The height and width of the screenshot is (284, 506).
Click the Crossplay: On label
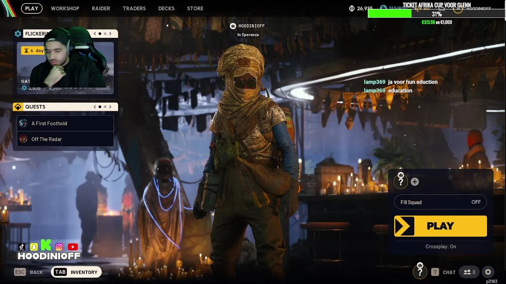440,247
